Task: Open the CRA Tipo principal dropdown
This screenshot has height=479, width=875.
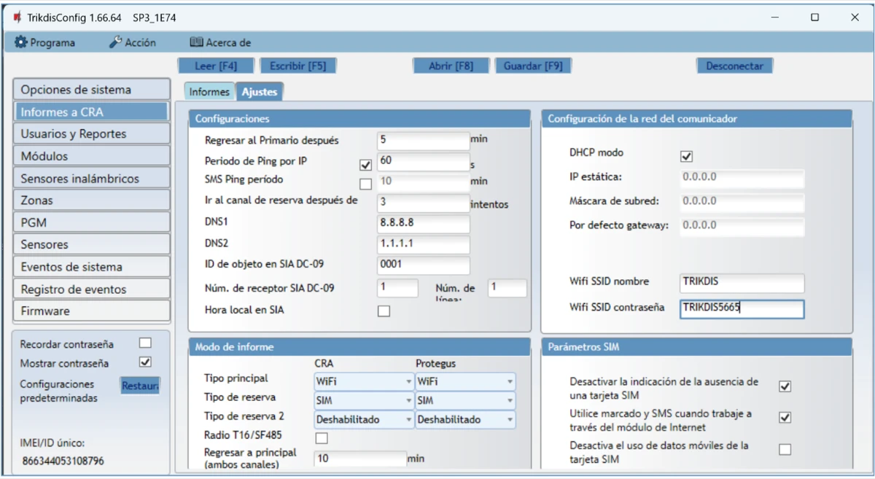Action: (x=363, y=381)
